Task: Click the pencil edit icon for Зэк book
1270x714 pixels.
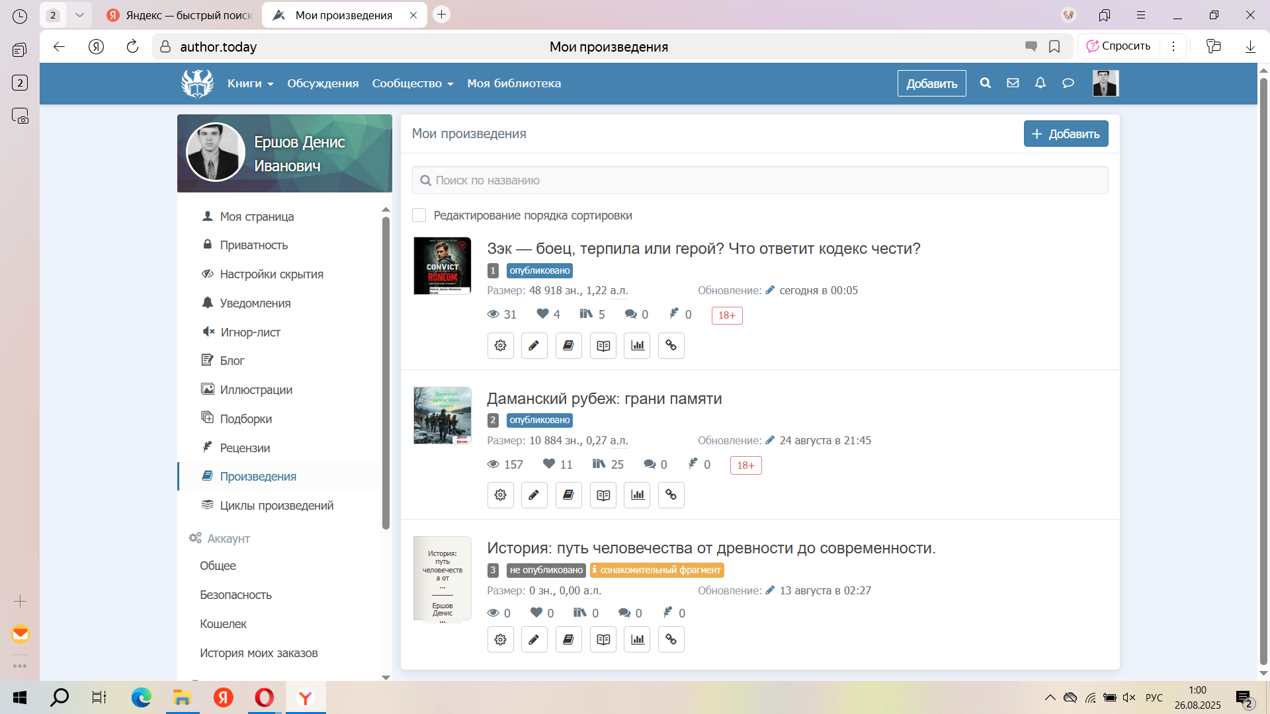Action: coord(534,346)
